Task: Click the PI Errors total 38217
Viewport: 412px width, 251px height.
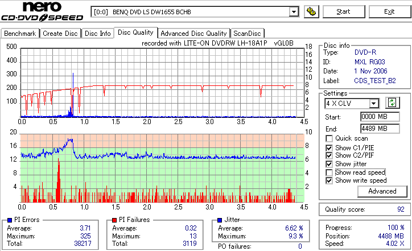Action: [83, 244]
